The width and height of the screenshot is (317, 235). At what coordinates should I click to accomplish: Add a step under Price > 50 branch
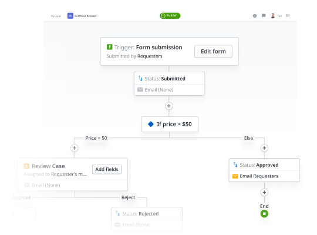pyautogui.click(x=75, y=148)
